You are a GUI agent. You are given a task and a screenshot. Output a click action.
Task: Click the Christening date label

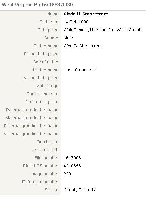[43, 94]
